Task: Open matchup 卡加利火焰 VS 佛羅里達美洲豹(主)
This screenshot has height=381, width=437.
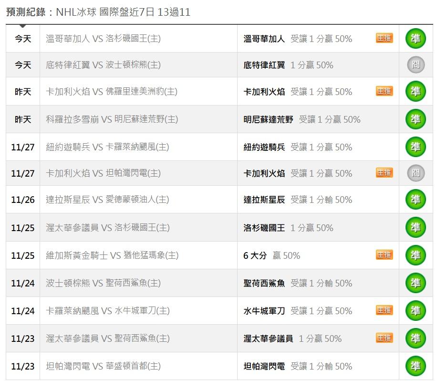Action: tap(112, 91)
